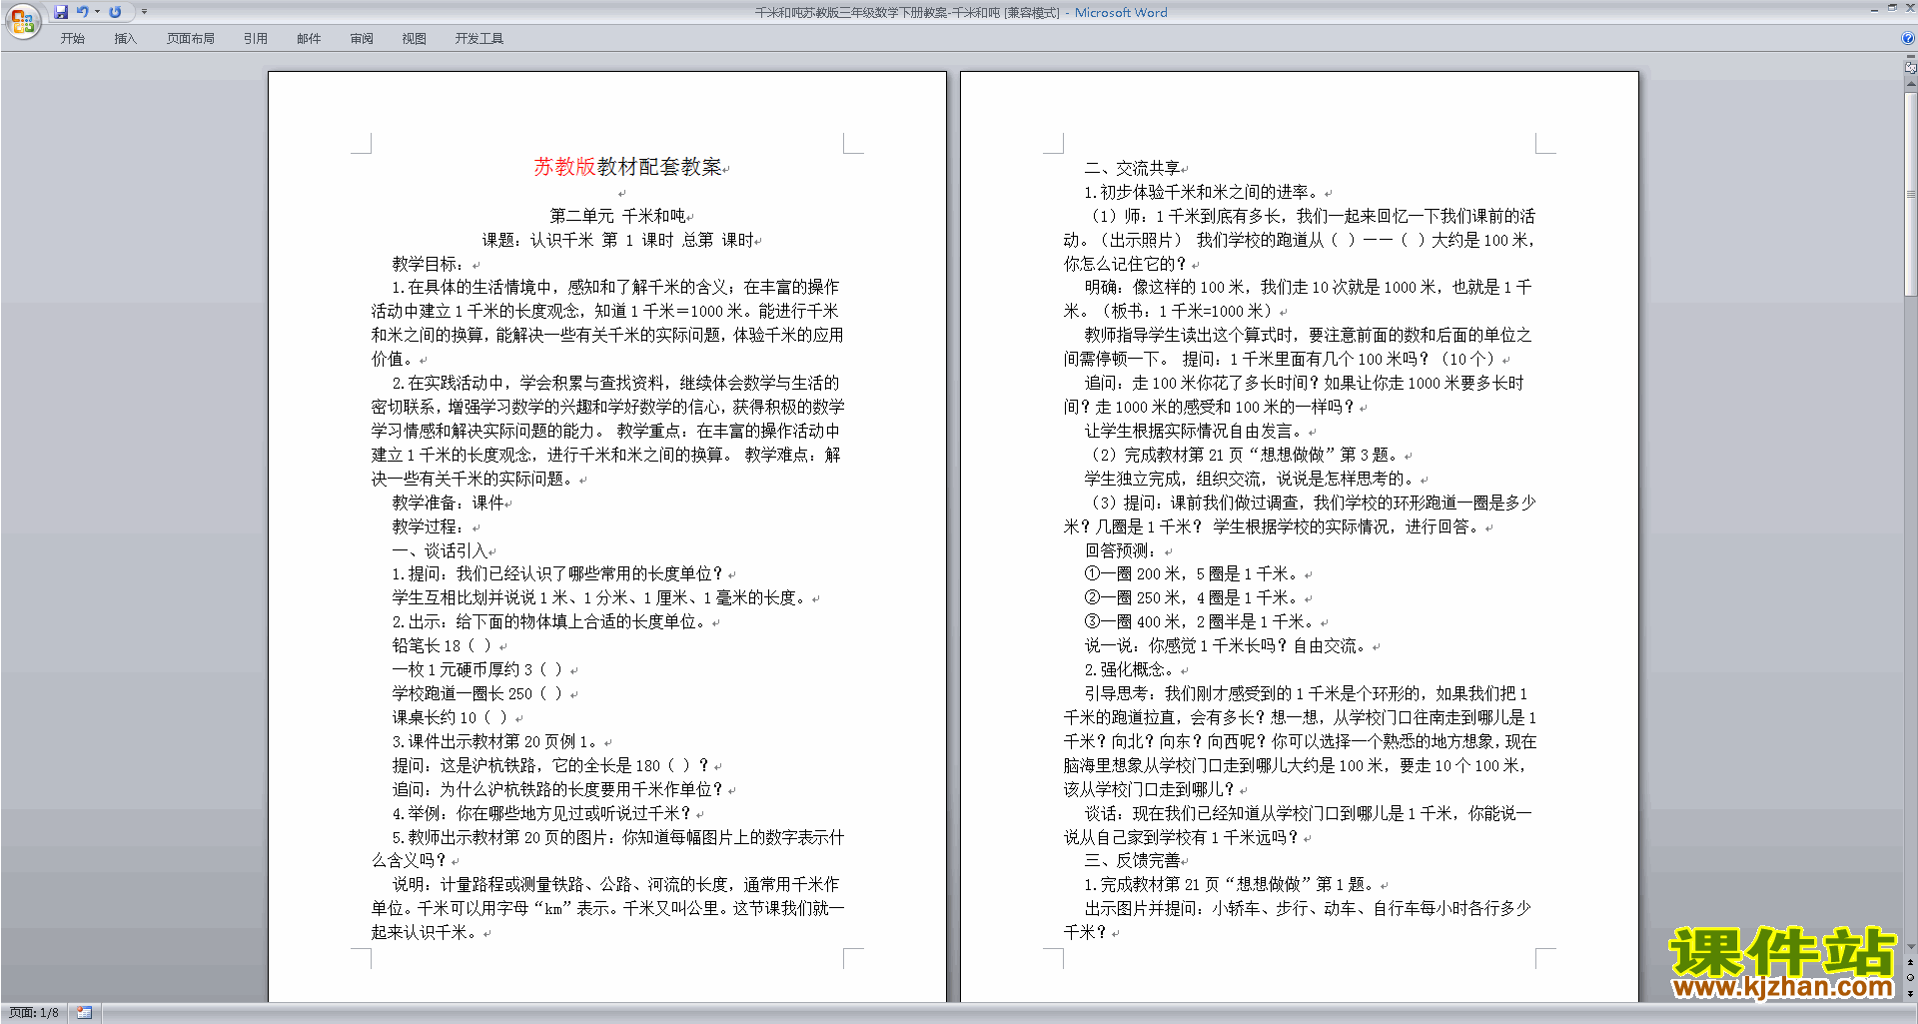Image resolution: width=1918 pixels, height=1024 pixels.
Task: Open the Office button menu
Action: pos(22,21)
